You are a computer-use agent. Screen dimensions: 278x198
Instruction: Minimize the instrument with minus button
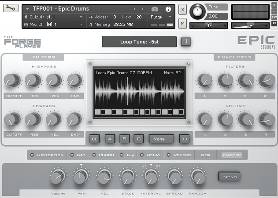pyautogui.click(x=274, y=11)
